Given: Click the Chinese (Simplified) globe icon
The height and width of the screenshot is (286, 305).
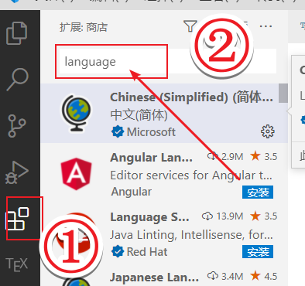Looking at the screenshot, I should (77, 113).
